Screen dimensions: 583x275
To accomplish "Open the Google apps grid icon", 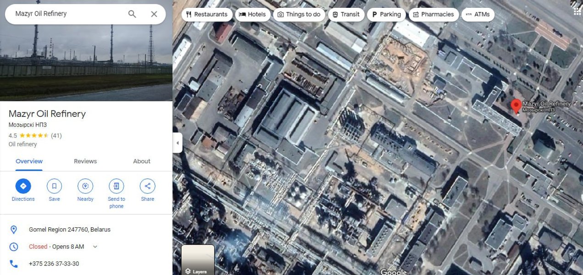I will coord(577,11).
